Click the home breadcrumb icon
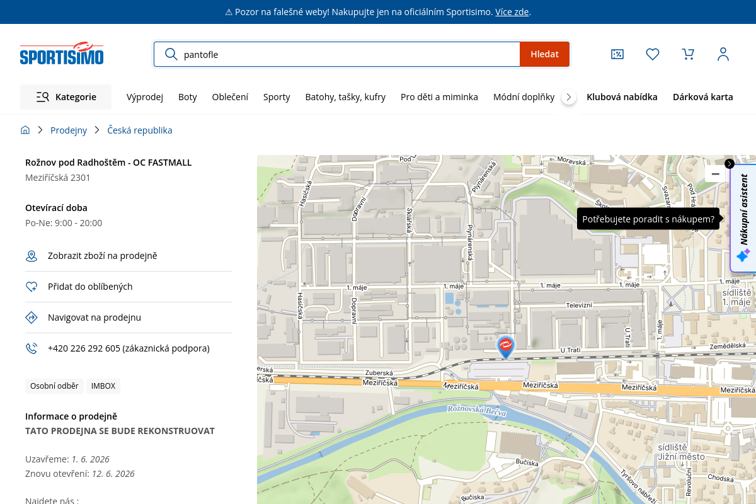This screenshot has height=504, width=756. coord(25,130)
